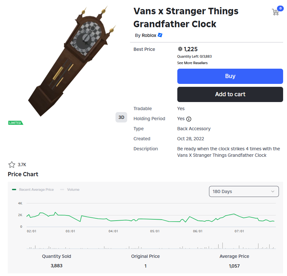The width and height of the screenshot is (287, 276).
Task: Click the Robux currency icon by price
Action: point(180,49)
